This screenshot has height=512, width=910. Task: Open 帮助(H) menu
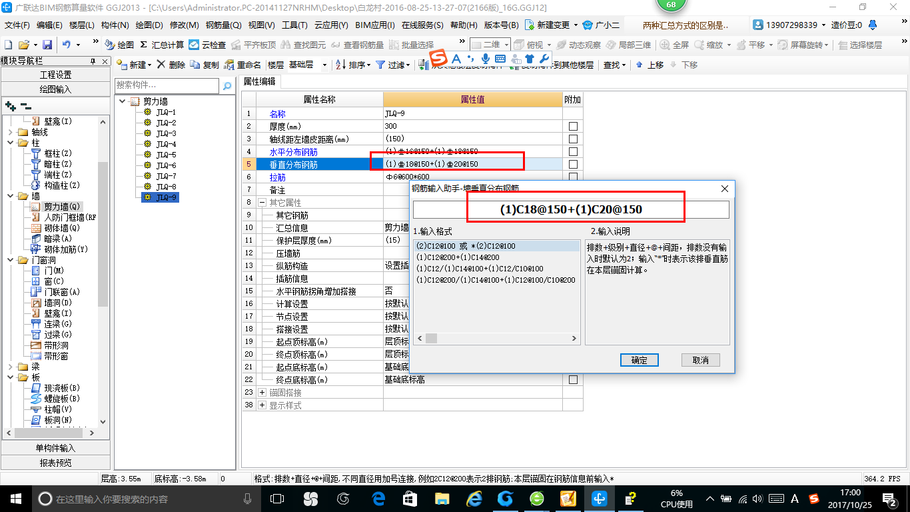click(464, 25)
